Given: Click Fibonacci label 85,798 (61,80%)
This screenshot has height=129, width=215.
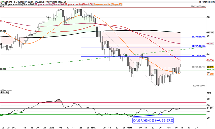Looking at the screenshot, I should pyautogui.click(x=199, y=37).
